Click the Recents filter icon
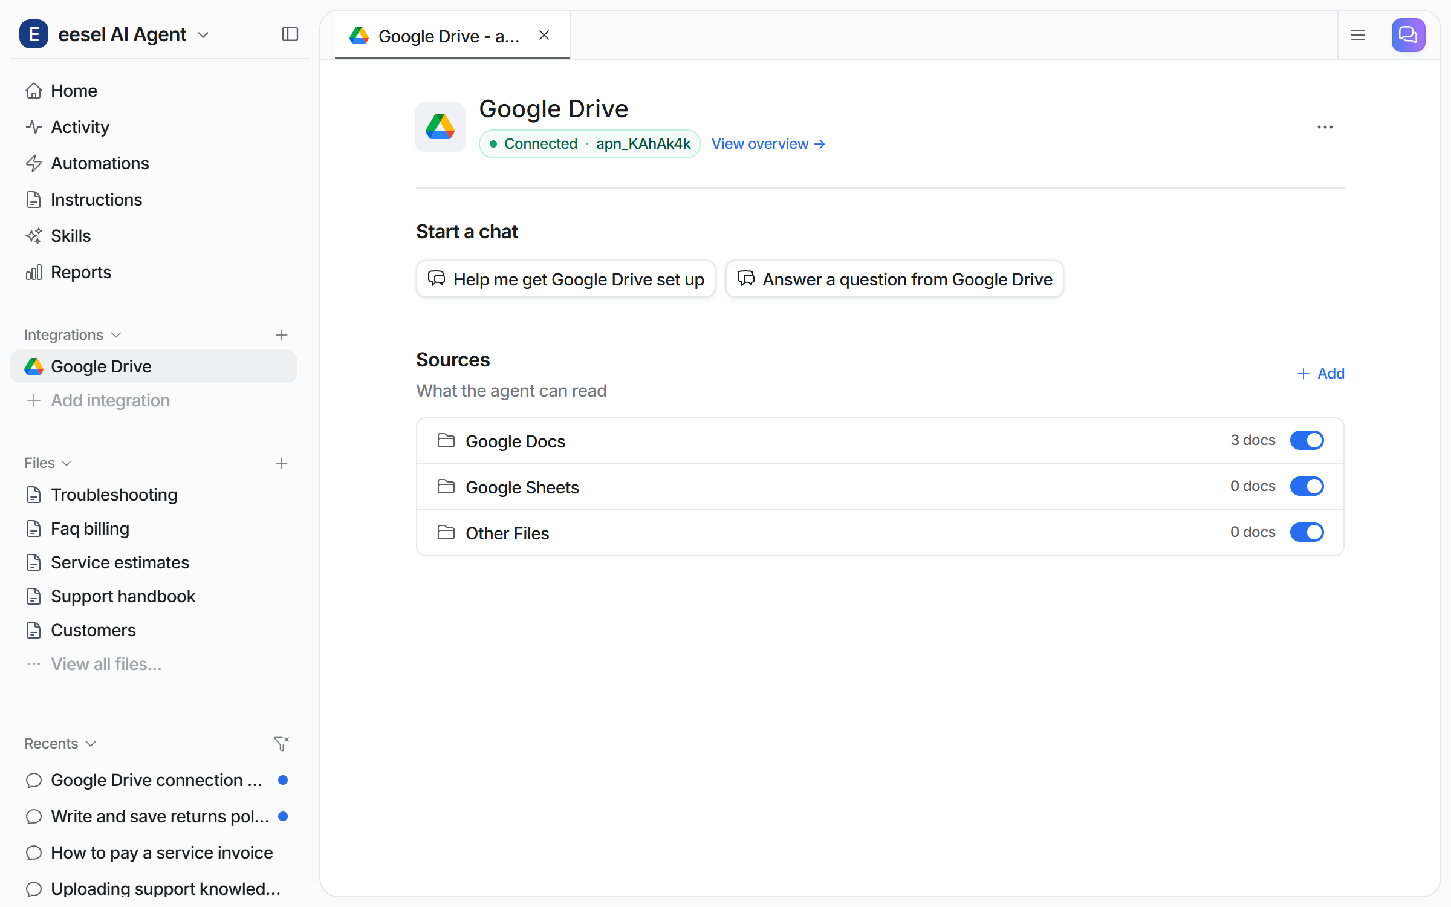Image resolution: width=1451 pixels, height=907 pixels. pyautogui.click(x=281, y=744)
